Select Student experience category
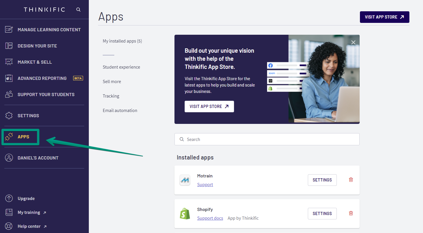 tap(121, 67)
